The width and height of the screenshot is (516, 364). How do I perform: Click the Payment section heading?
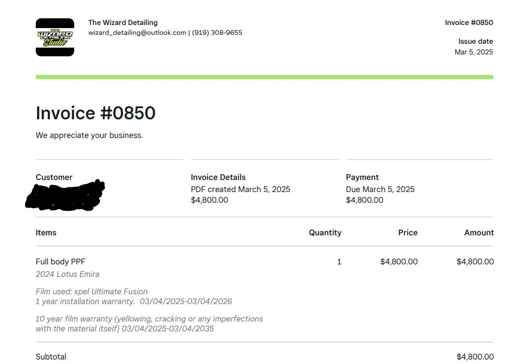click(362, 177)
